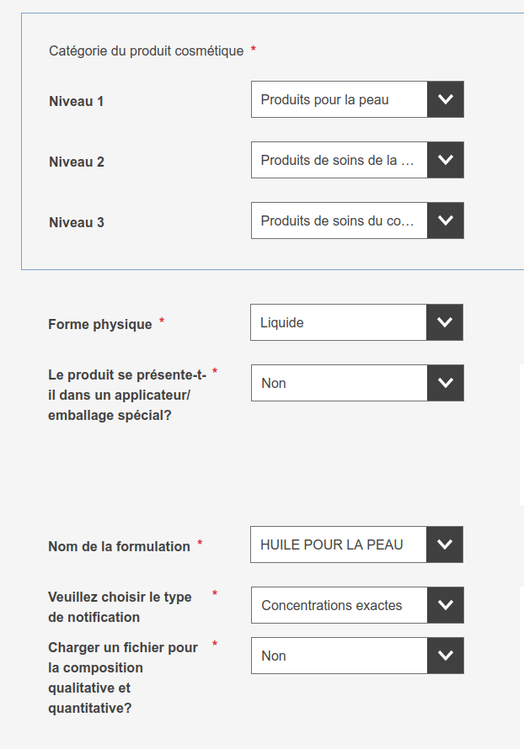Click the 'Veuillez choisir le type de notification' label

click(120, 607)
